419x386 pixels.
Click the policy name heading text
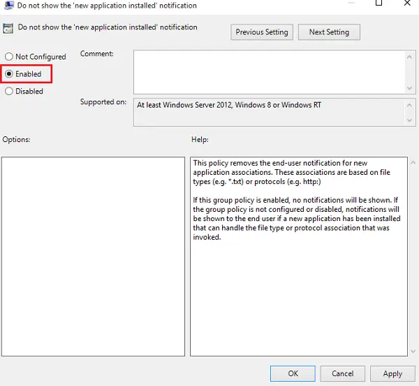[x=108, y=27]
